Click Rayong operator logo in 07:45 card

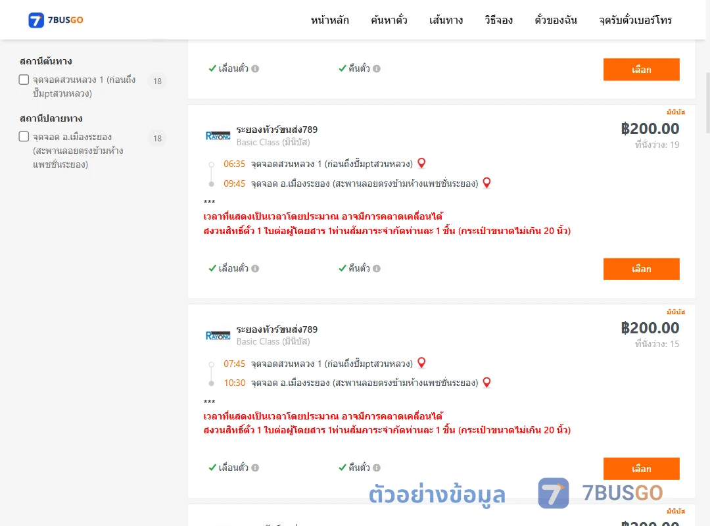(x=218, y=336)
